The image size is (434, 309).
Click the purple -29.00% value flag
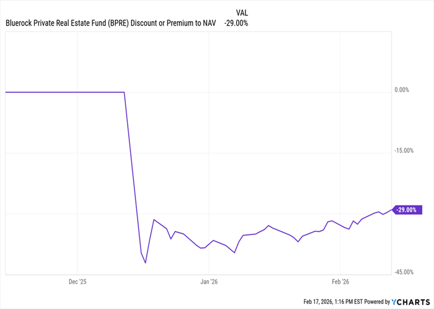(407, 210)
